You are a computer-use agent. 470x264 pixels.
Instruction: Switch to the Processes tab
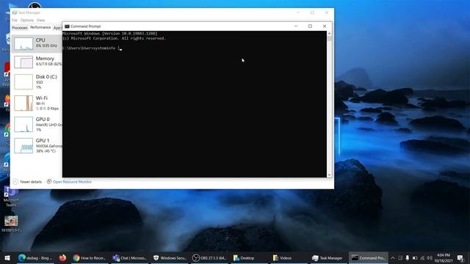pos(20,28)
